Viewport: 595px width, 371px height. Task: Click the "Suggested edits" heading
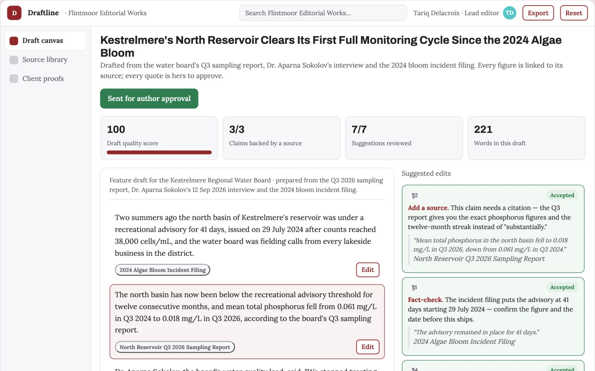pos(426,173)
